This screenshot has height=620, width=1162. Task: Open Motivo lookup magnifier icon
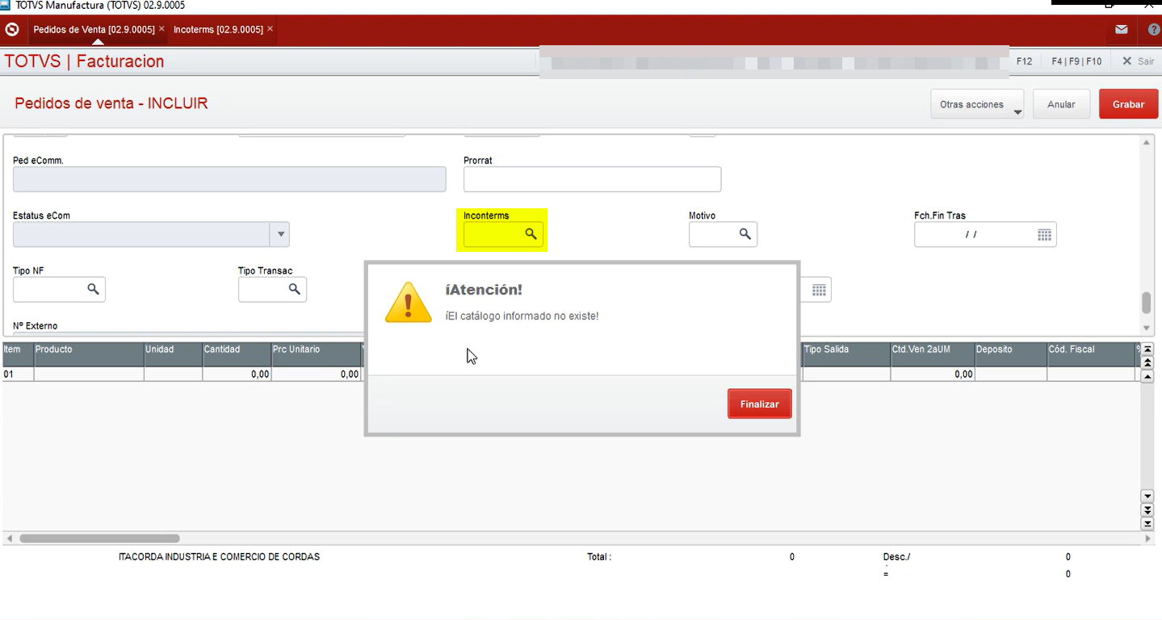click(x=745, y=234)
